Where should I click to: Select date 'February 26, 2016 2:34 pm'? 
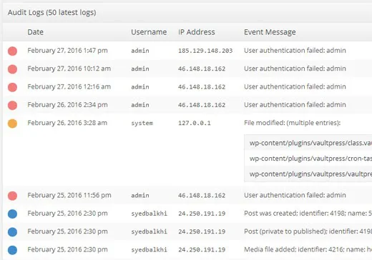(x=67, y=105)
